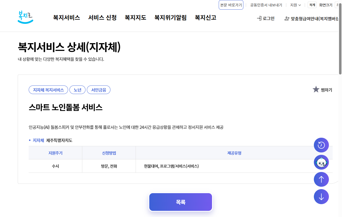Click the 목록 list button

coord(180,202)
